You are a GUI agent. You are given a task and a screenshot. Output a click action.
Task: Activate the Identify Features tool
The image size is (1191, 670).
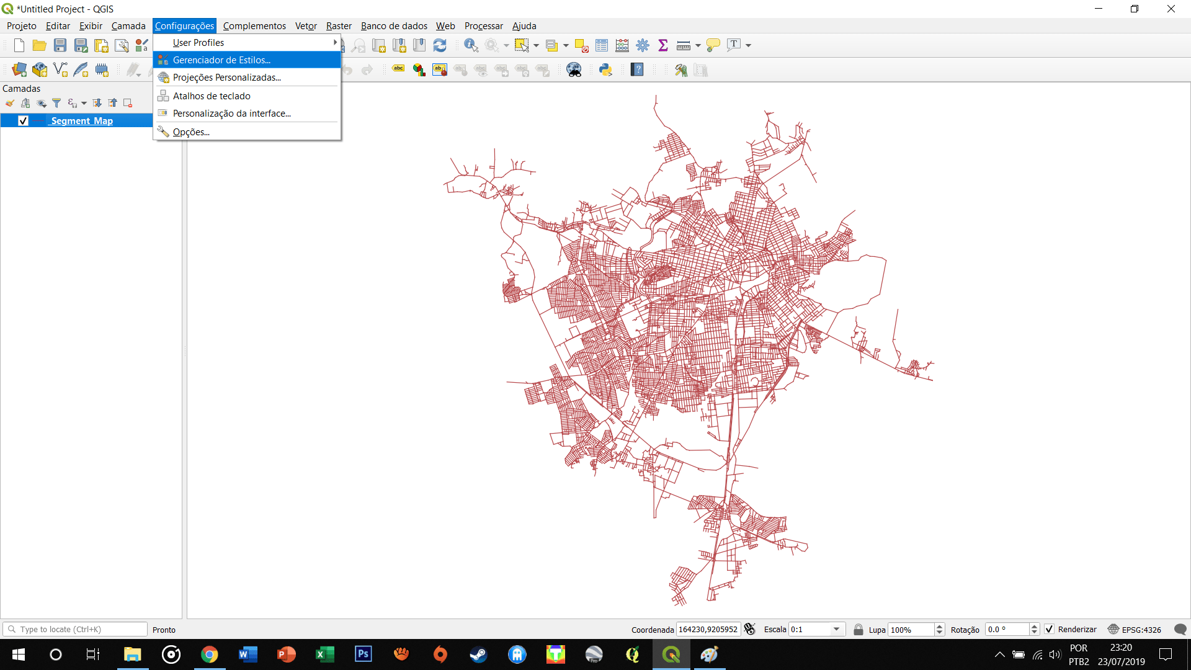point(471,45)
